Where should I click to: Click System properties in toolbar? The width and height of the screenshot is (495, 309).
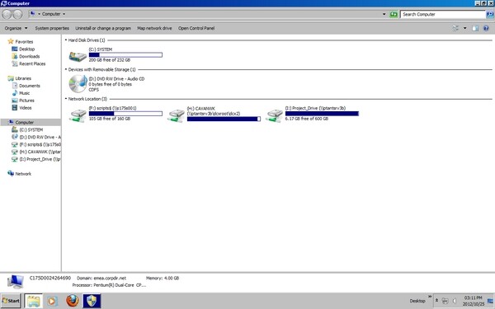[x=52, y=28]
